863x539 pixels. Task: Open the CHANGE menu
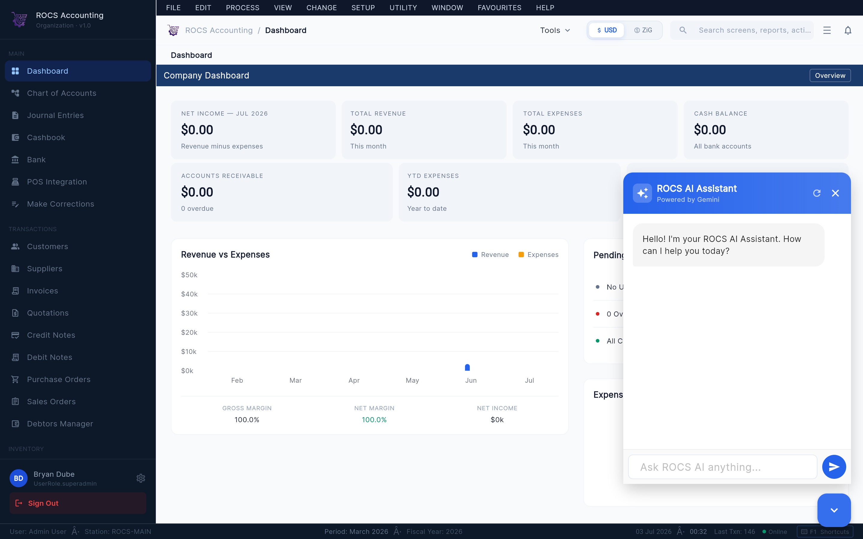pyautogui.click(x=322, y=7)
